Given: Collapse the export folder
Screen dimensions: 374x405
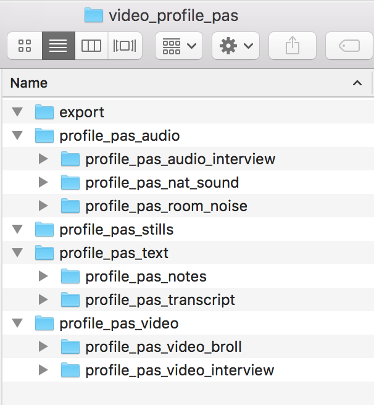Looking at the screenshot, I should [17, 112].
